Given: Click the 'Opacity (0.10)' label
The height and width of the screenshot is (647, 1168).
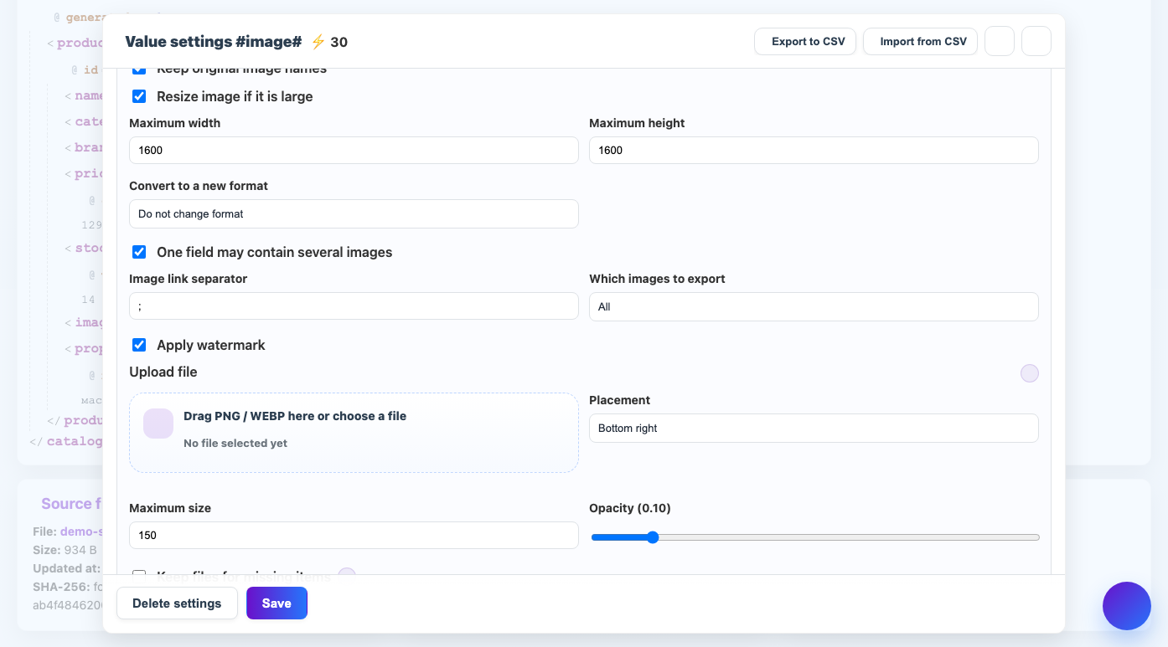Looking at the screenshot, I should [x=630, y=508].
